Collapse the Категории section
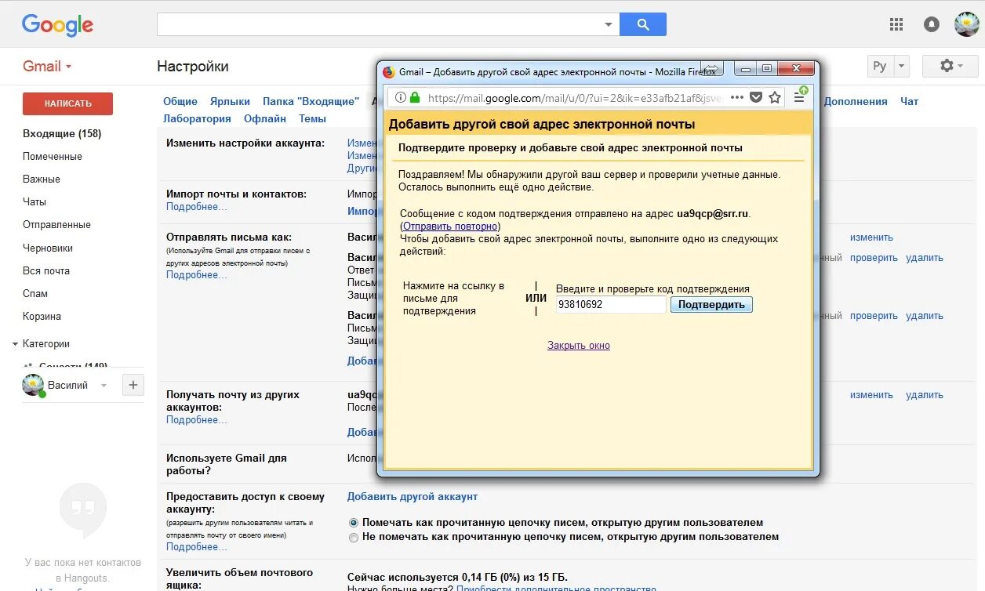 coord(15,344)
